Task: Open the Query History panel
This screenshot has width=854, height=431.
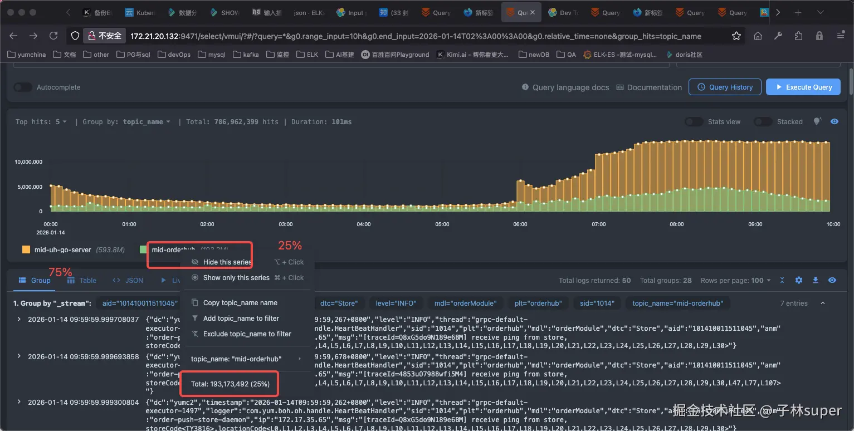Action: coord(725,87)
